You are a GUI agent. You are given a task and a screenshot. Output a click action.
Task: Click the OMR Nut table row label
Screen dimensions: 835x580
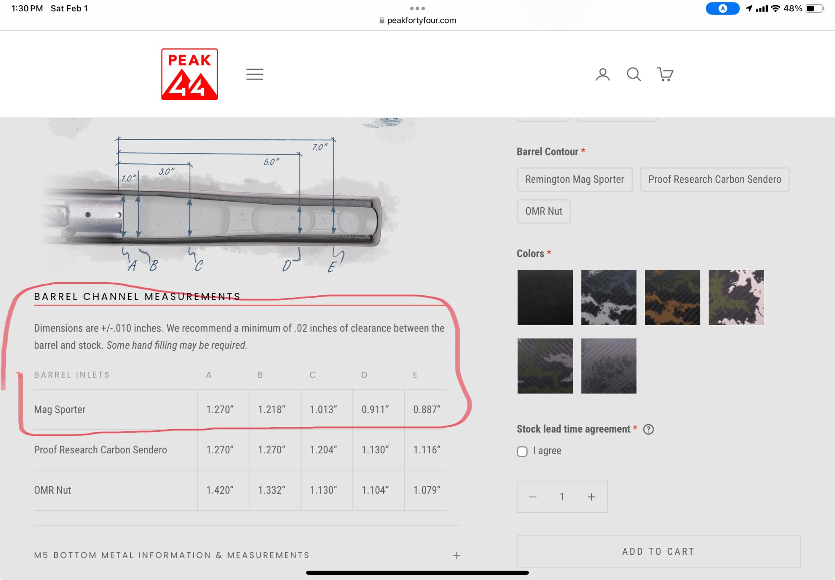coord(52,490)
